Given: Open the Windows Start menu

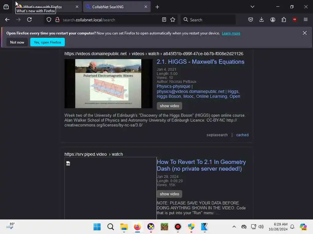Looking at the screenshot, I should tap(97, 227).
